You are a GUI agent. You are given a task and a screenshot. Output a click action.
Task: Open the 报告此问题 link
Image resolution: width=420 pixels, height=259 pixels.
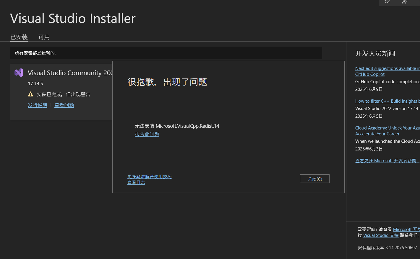point(147,134)
